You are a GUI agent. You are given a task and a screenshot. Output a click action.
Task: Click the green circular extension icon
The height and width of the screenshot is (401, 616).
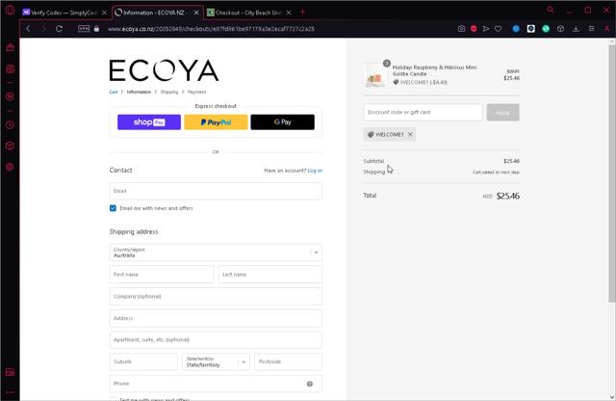(x=546, y=29)
